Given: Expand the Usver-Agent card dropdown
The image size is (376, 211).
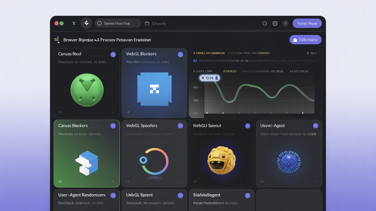Looking at the screenshot, I should (x=316, y=126).
